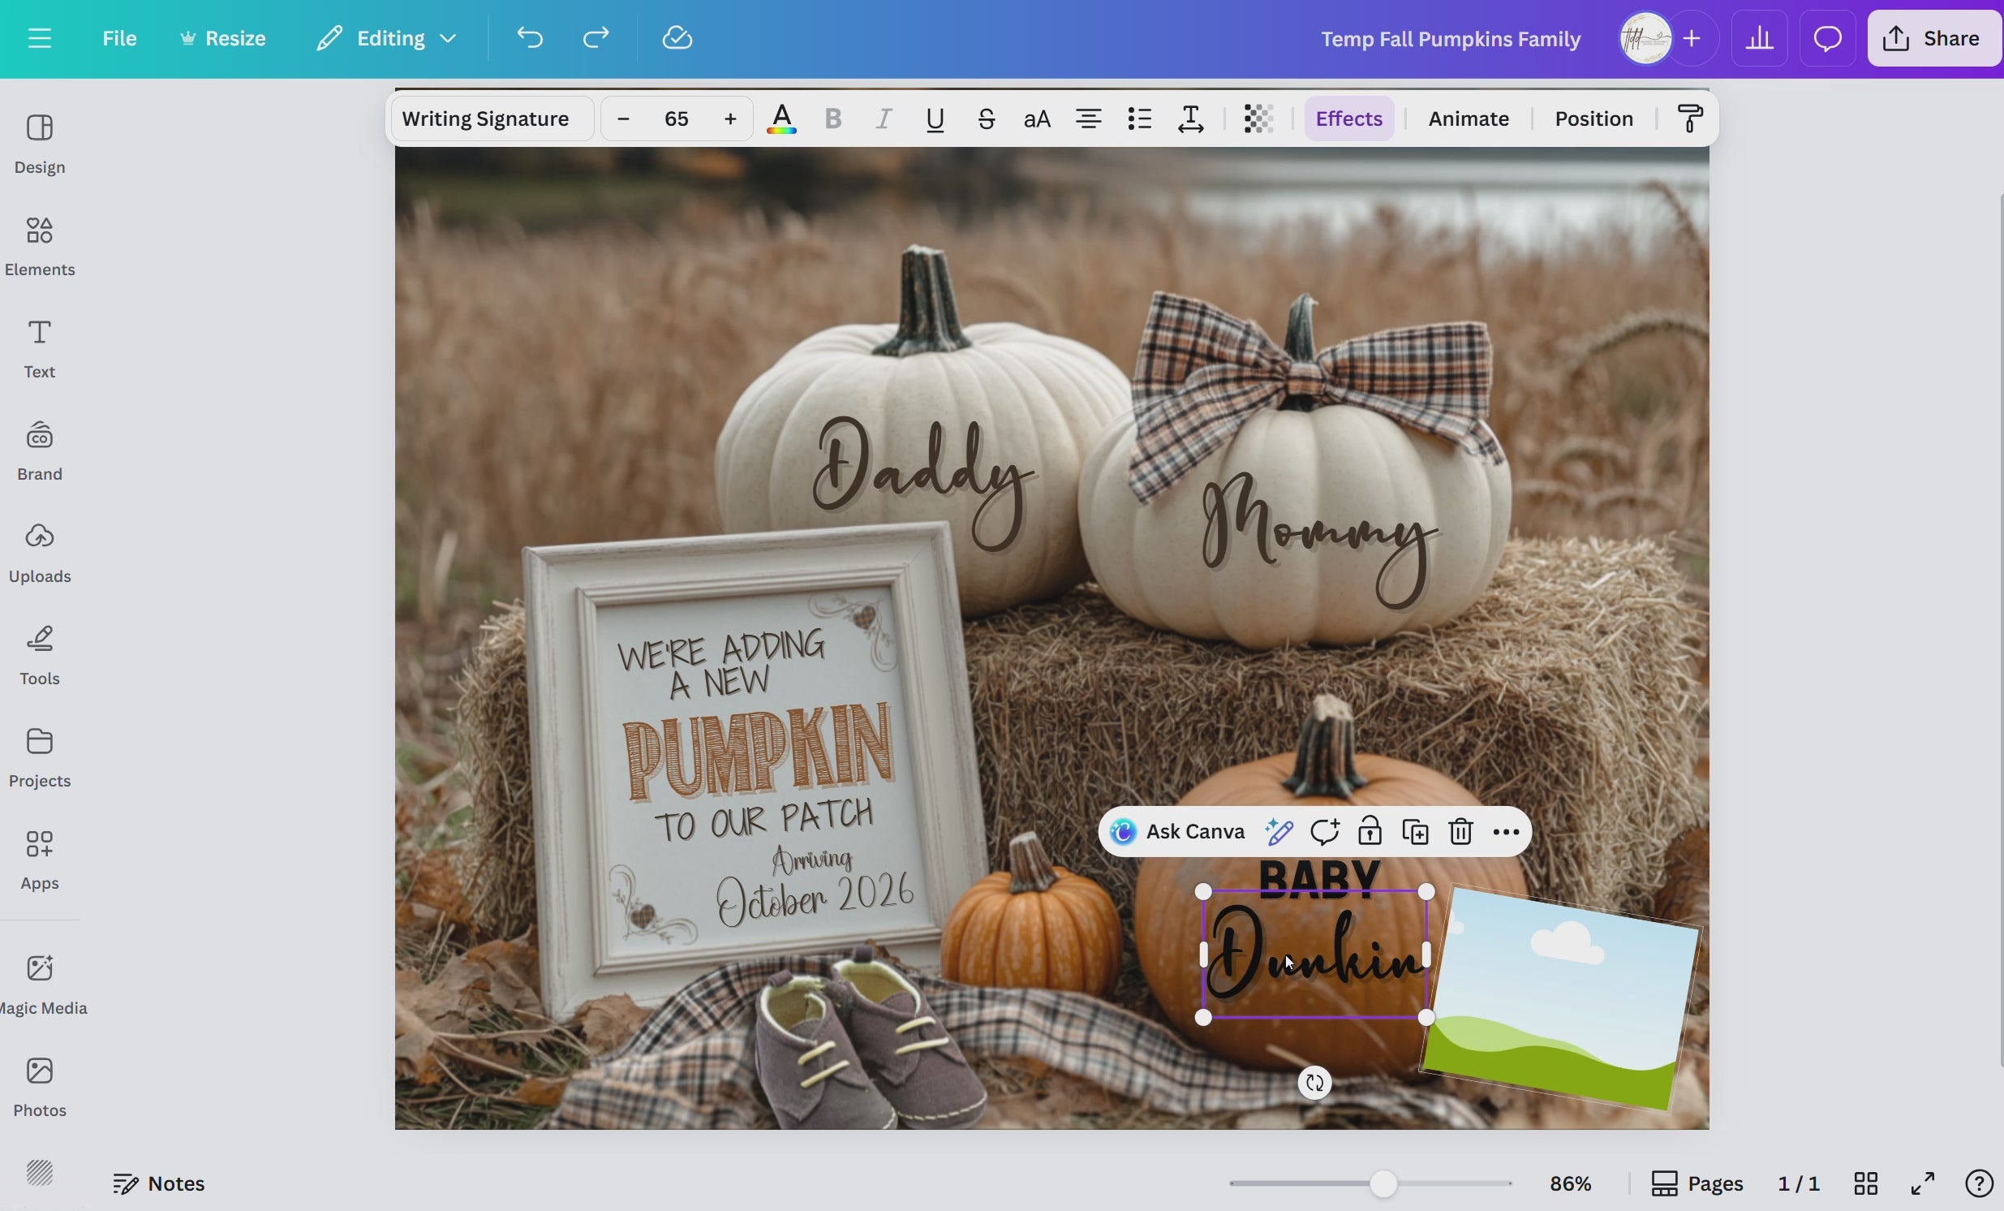Toggle bold formatting on selected text
This screenshot has height=1211, width=2004.
832,119
